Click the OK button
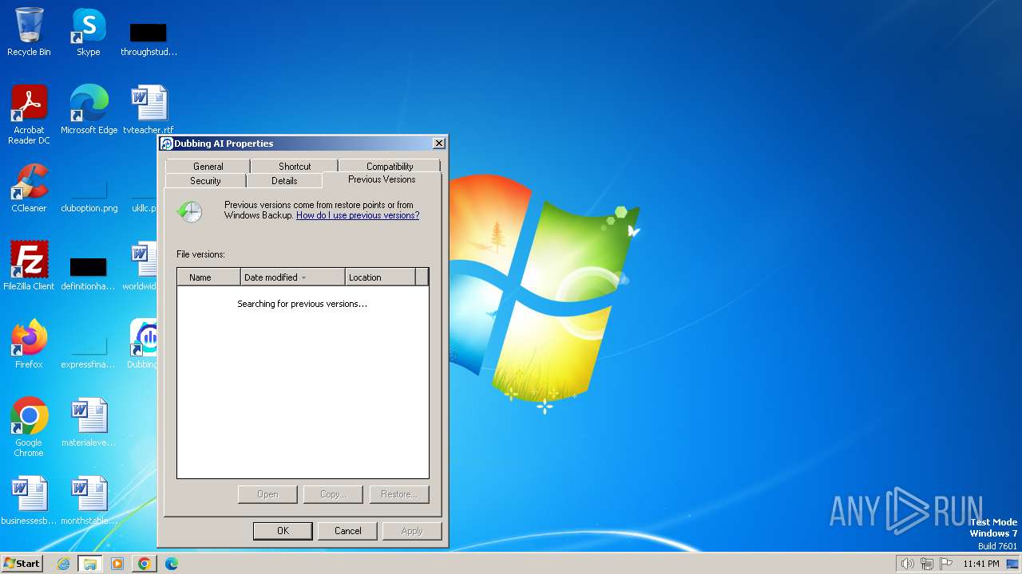Image resolution: width=1022 pixels, height=574 pixels. coord(283,531)
